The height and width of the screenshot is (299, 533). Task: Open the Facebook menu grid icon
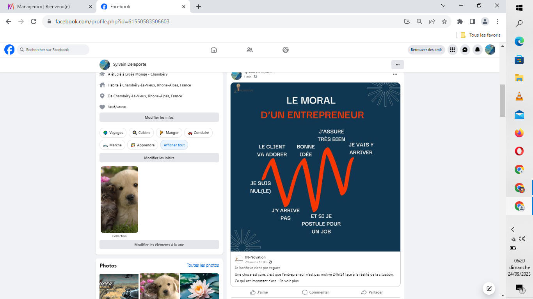click(x=452, y=50)
